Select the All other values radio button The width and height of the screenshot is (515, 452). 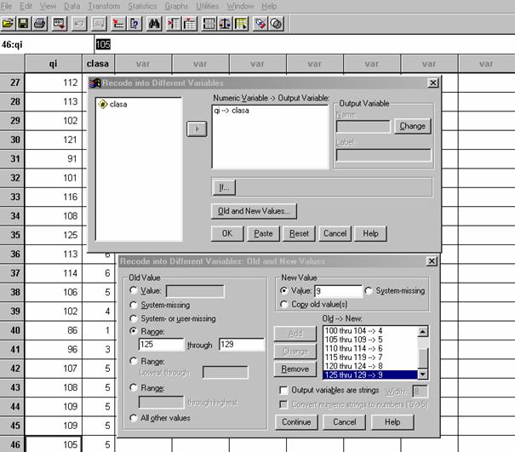(133, 417)
